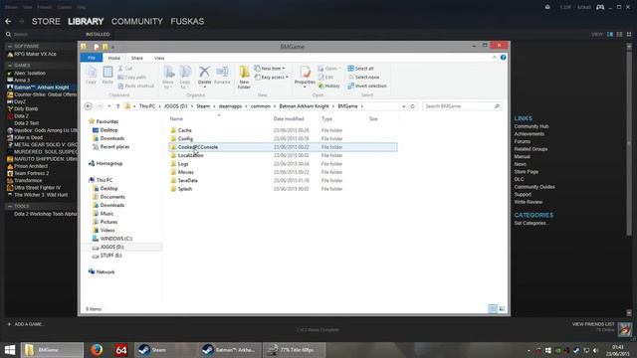The image size is (637, 358).
Task: Click the New folder ribbon icon
Action: pos(244,78)
